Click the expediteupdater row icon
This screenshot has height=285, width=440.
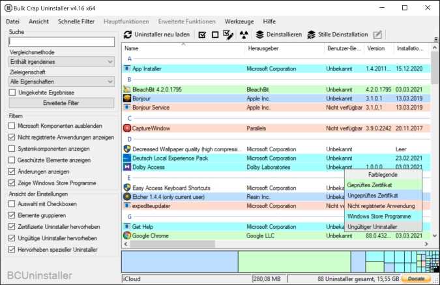(x=127, y=205)
